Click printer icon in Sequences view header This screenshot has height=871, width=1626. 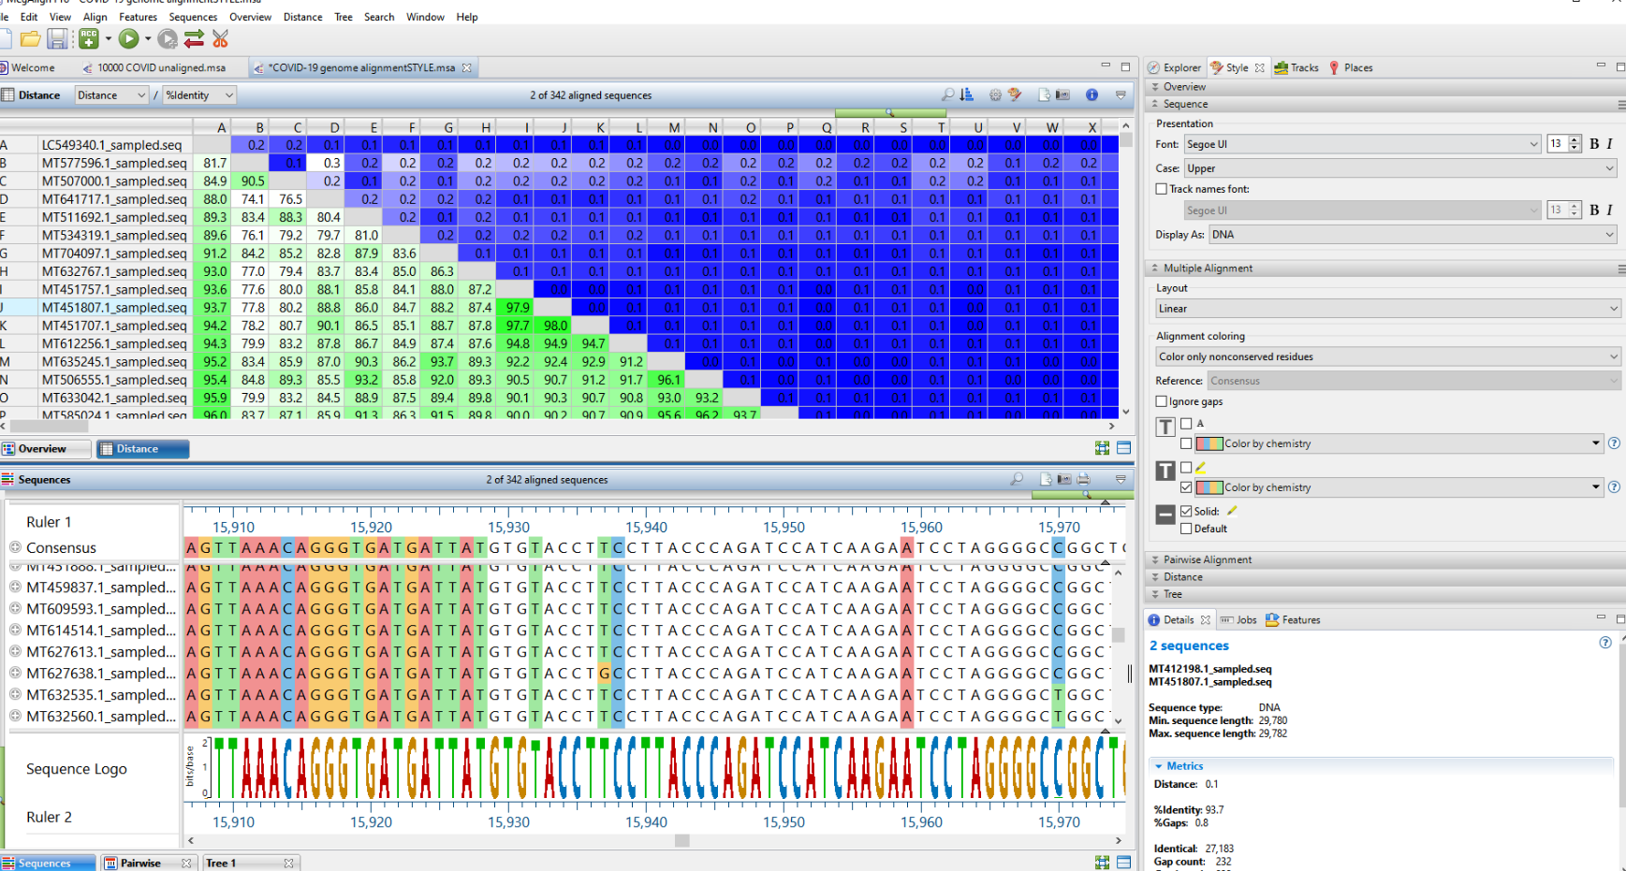point(1083,479)
